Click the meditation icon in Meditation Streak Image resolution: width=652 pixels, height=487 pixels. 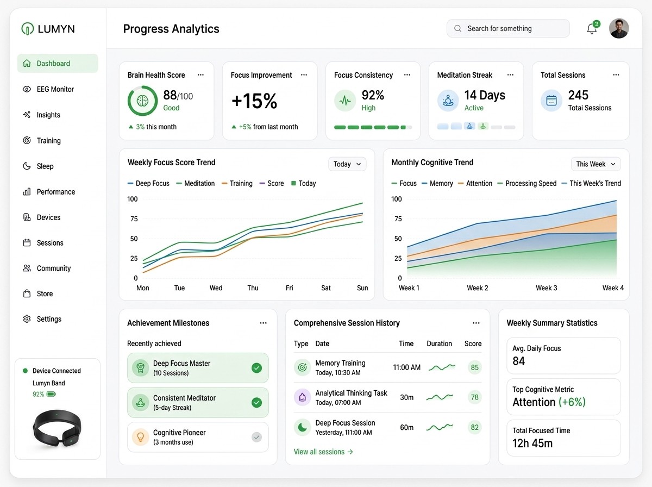(x=448, y=101)
